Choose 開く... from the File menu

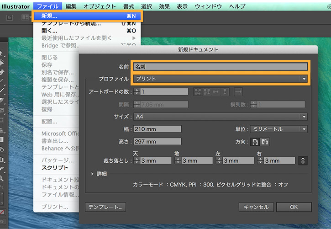[87, 31]
